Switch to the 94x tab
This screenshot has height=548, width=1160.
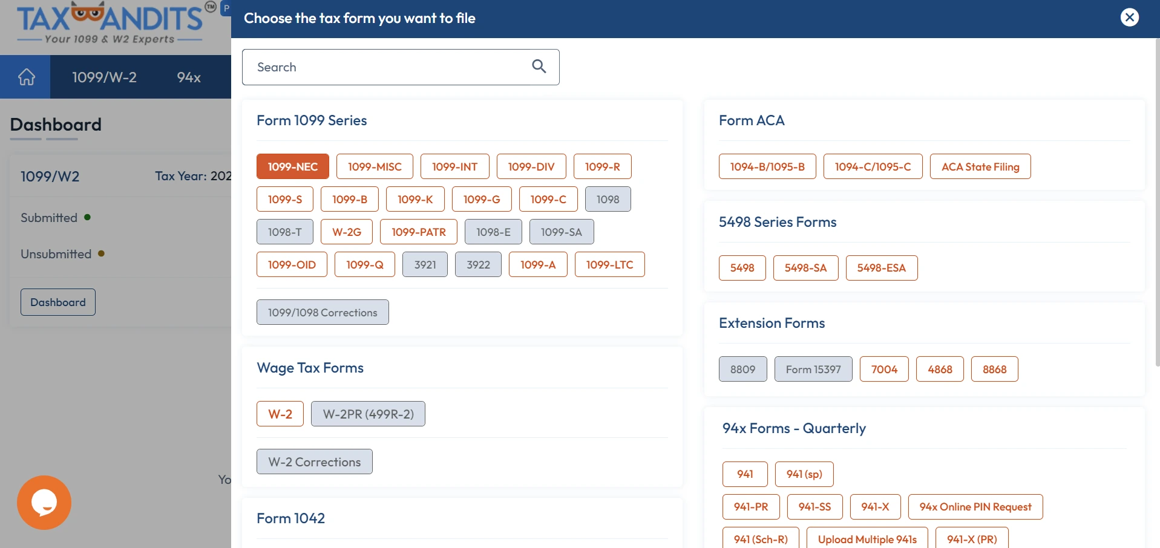[188, 77]
